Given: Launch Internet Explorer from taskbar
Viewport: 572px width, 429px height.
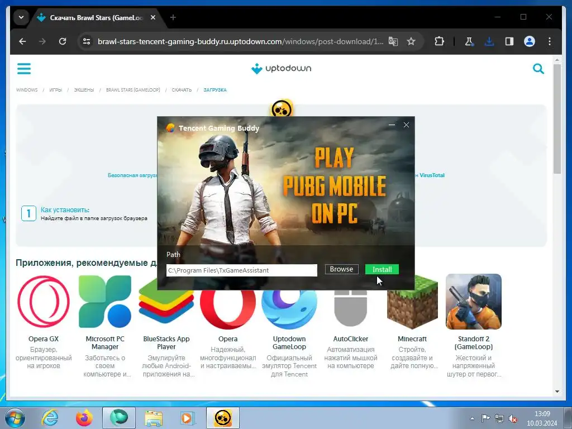Looking at the screenshot, I should coord(50,418).
